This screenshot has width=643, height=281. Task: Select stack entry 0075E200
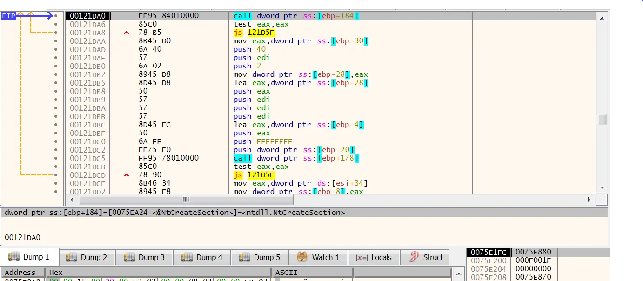pyautogui.click(x=489, y=261)
